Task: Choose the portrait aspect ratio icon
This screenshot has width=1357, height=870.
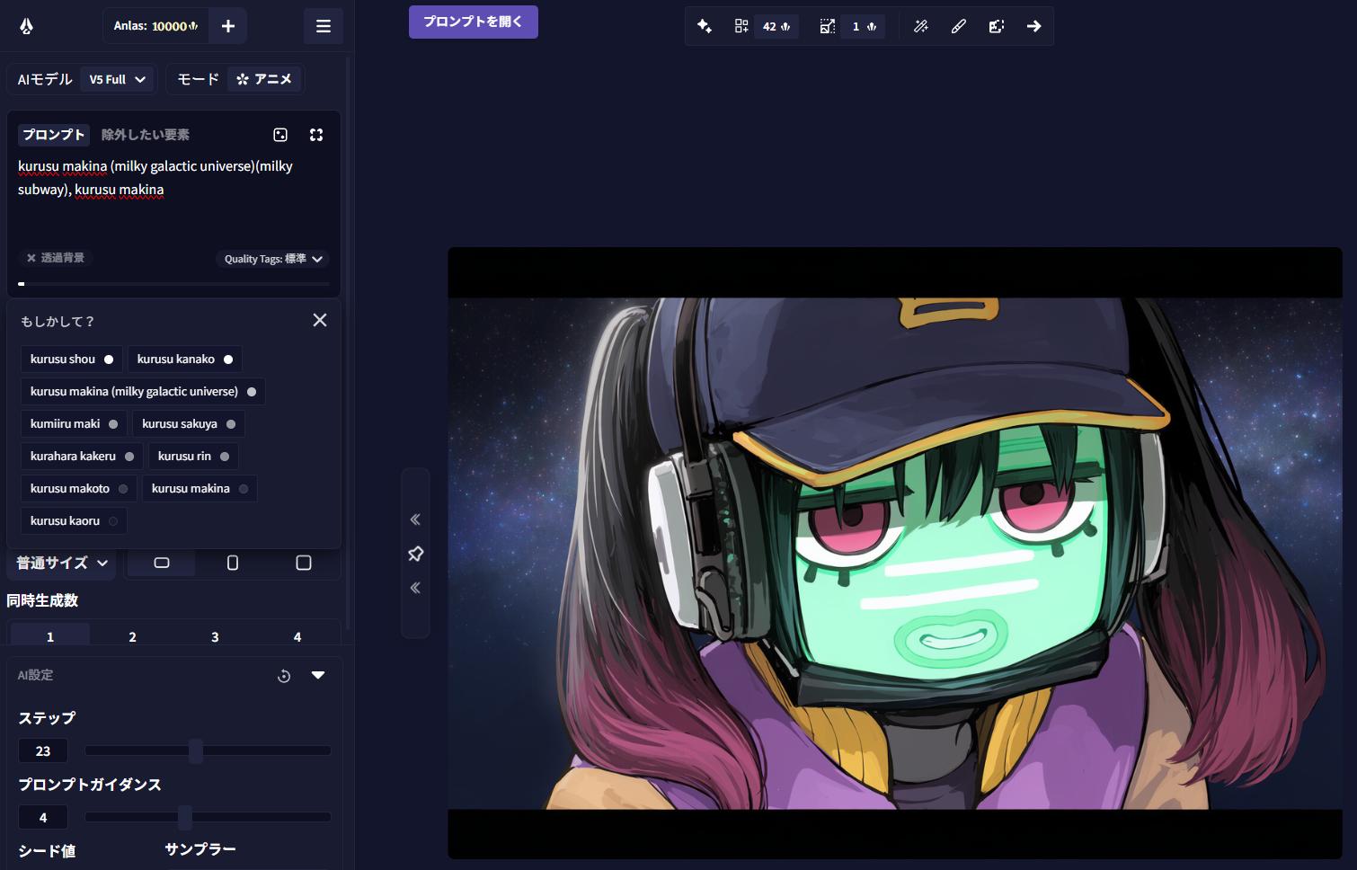Action: pos(233,563)
